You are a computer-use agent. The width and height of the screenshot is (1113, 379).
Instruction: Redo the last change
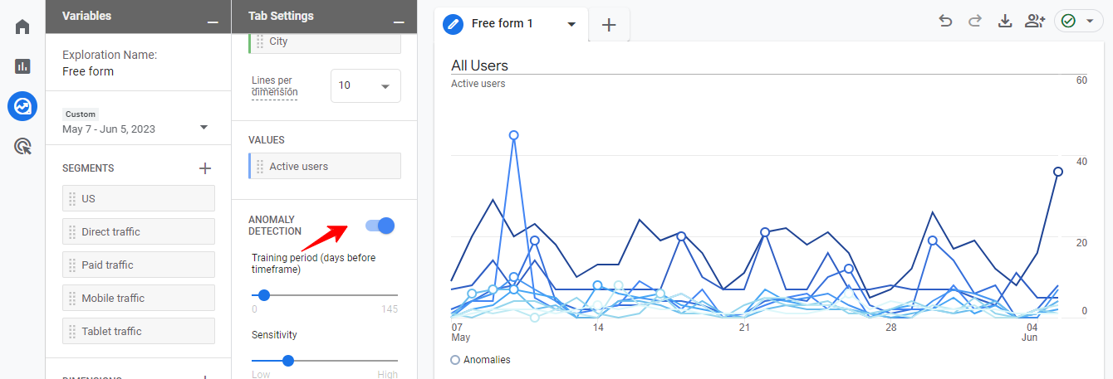[975, 22]
